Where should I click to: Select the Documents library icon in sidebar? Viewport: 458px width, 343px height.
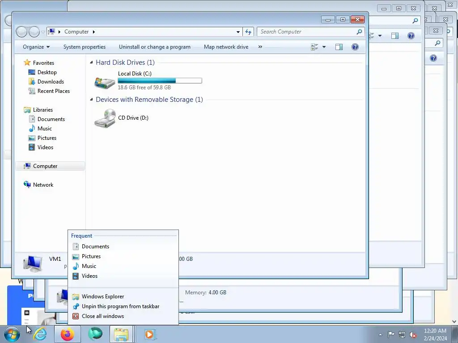(x=32, y=119)
